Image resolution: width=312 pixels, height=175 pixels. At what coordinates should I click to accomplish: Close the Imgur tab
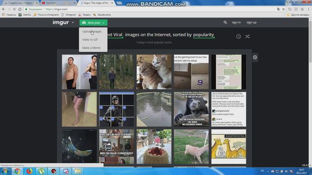pyautogui.click(x=112, y=3)
